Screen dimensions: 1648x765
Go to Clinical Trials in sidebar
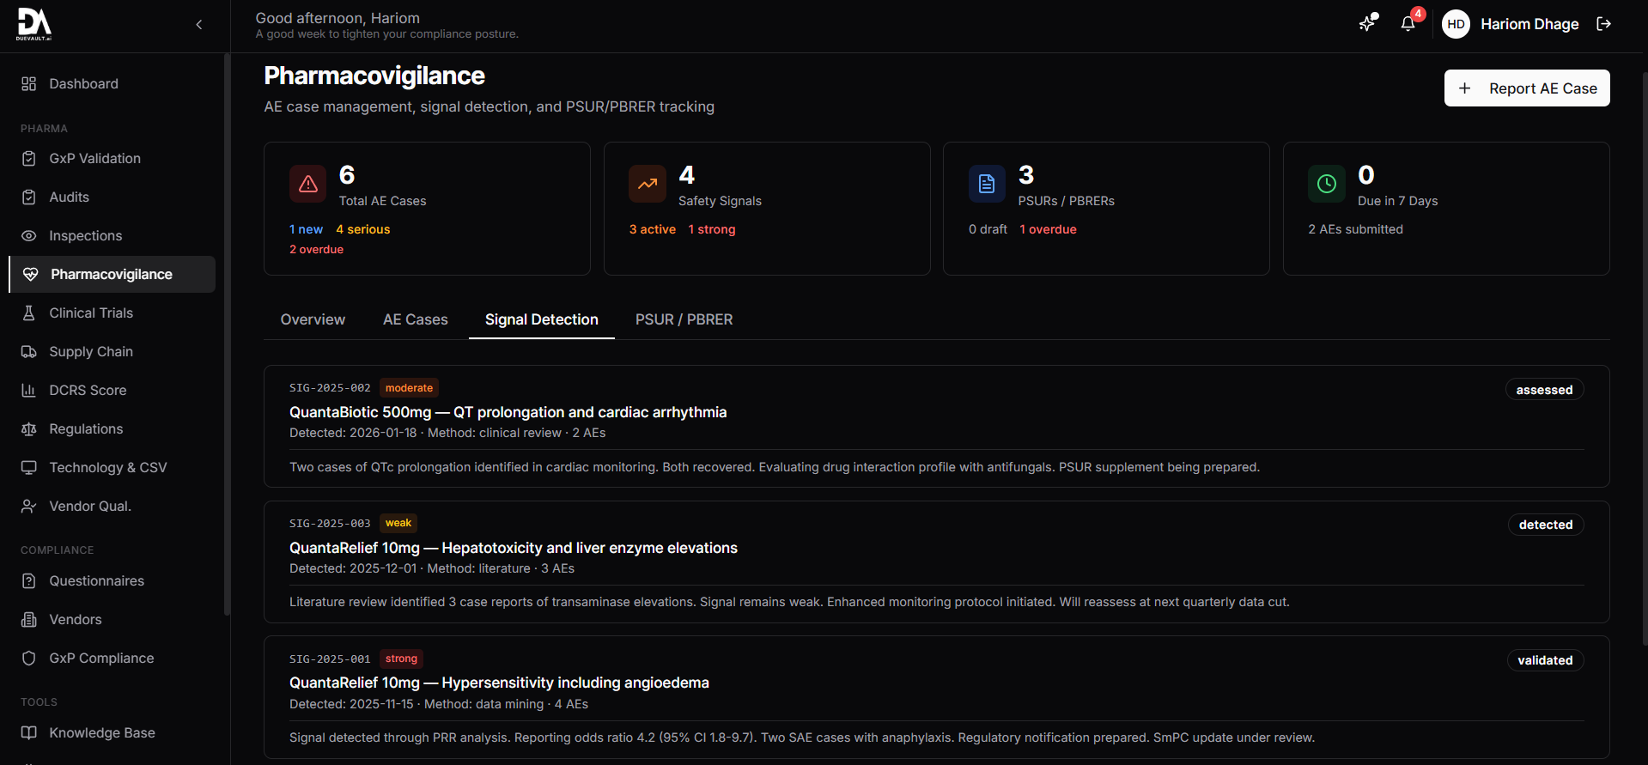(x=91, y=313)
